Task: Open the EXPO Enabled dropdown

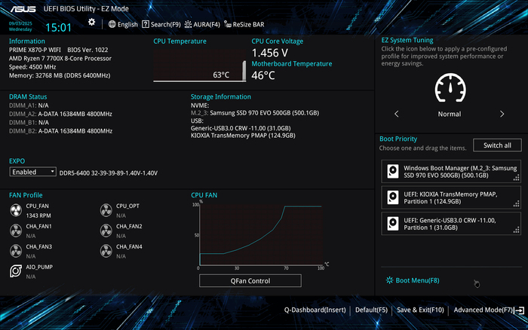Action: tap(32, 172)
